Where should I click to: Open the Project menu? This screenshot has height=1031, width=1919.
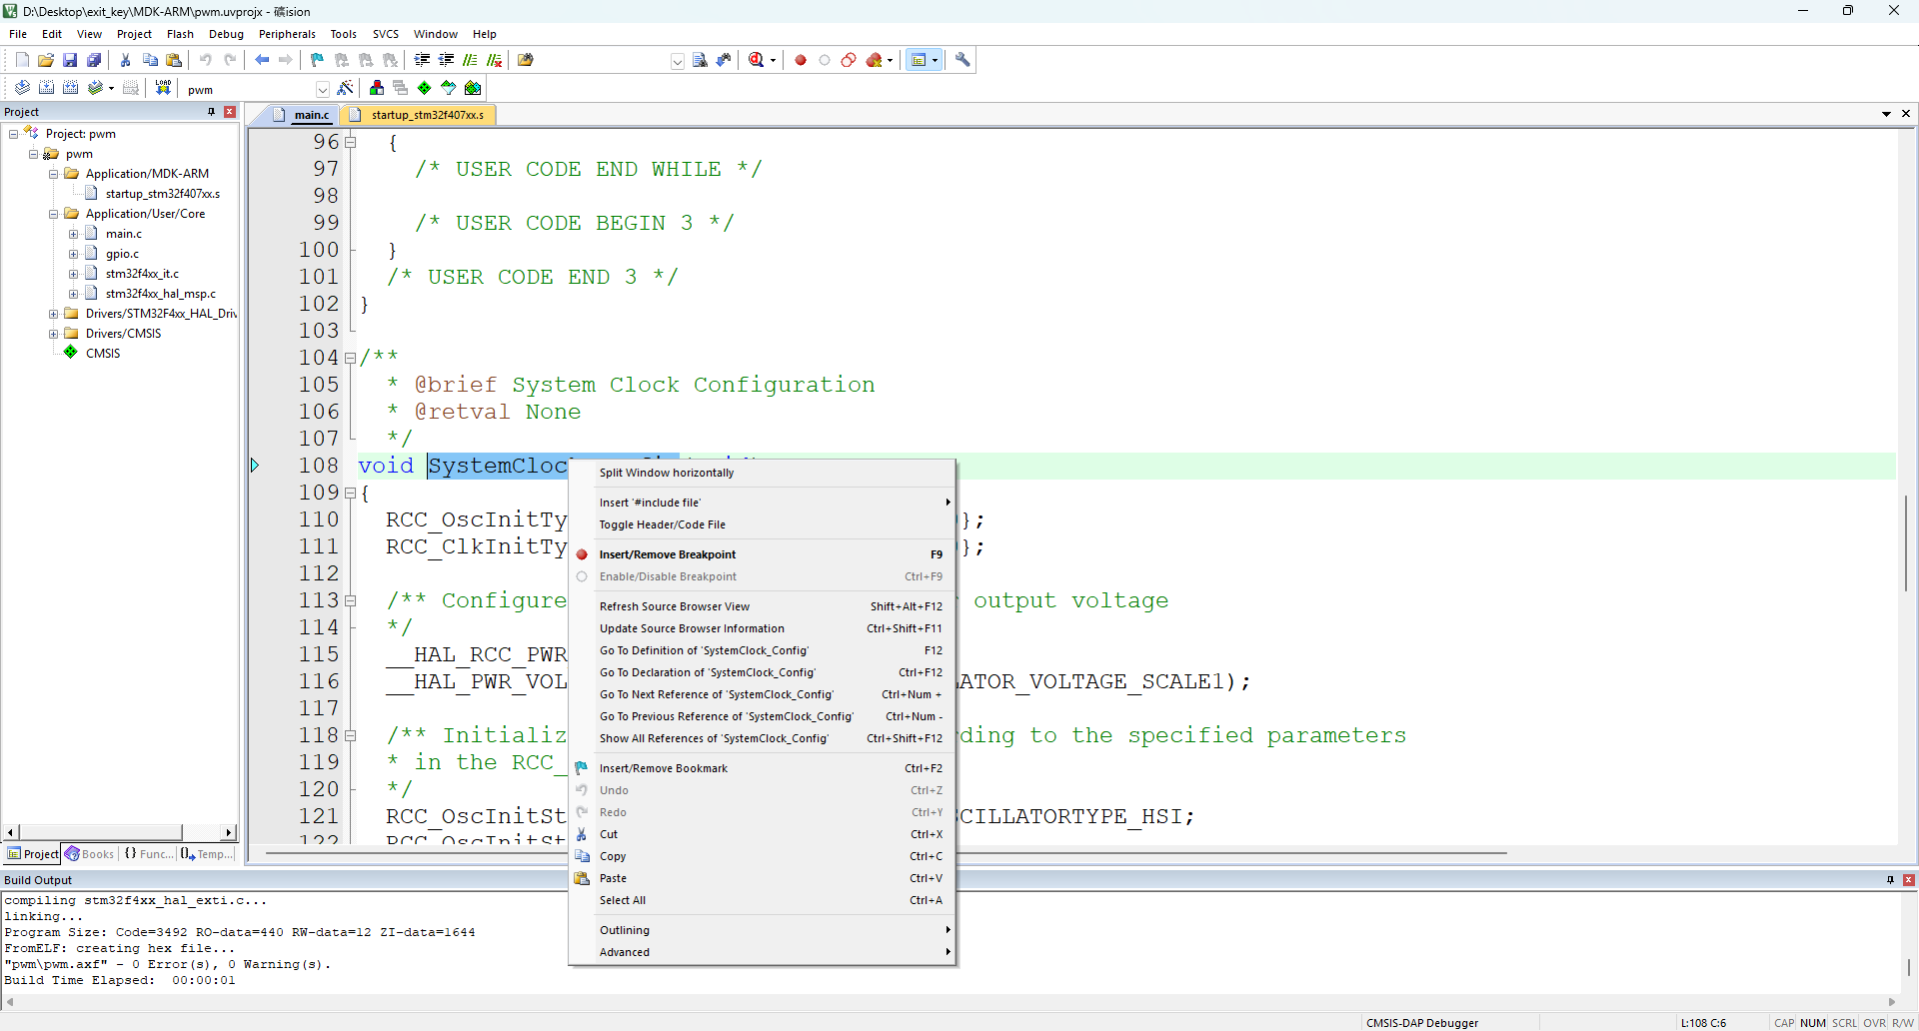[x=134, y=34]
